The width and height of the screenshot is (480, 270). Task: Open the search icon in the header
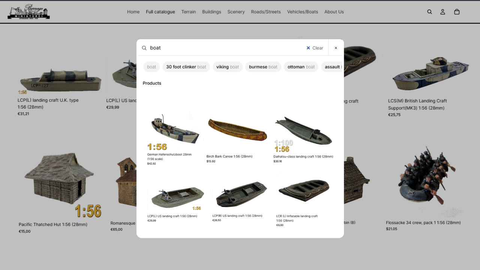(x=430, y=12)
